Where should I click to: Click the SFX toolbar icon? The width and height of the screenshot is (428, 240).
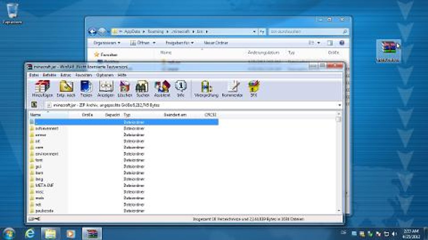[x=254, y=89]
